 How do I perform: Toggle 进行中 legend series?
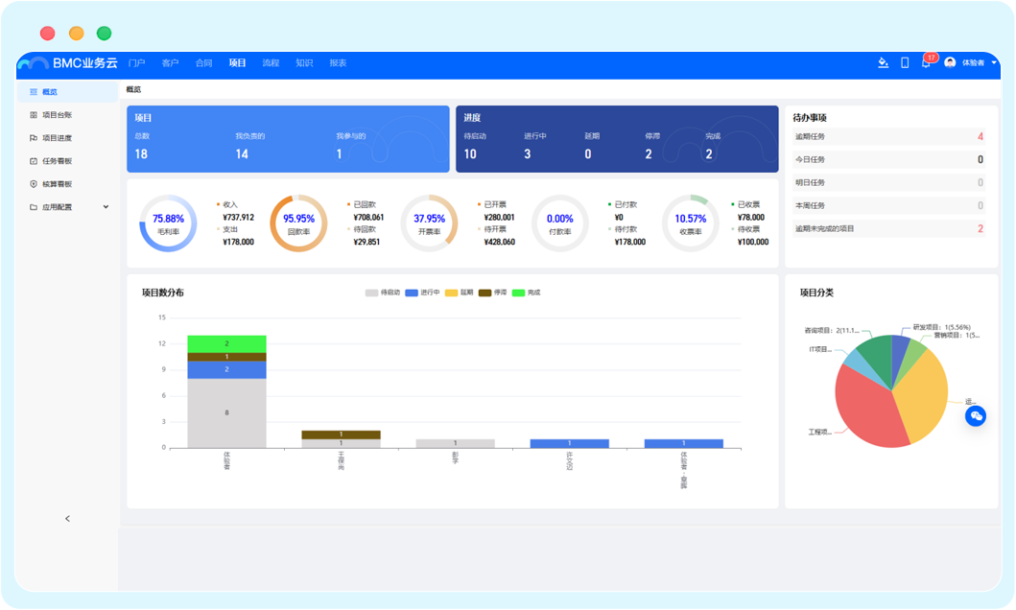coord(422,293)
